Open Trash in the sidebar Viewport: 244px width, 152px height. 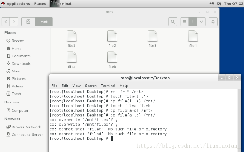[x=14, y=94]
